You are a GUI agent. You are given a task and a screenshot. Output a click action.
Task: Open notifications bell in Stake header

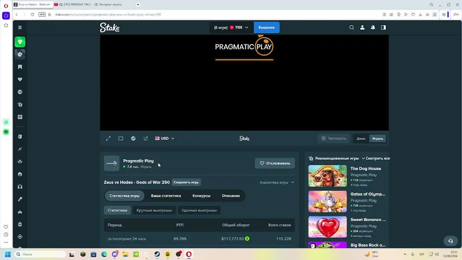[373, 28]
